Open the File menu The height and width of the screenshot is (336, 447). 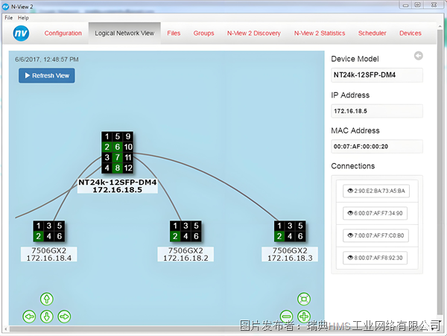pyautogui.click(x=8, y=18)
